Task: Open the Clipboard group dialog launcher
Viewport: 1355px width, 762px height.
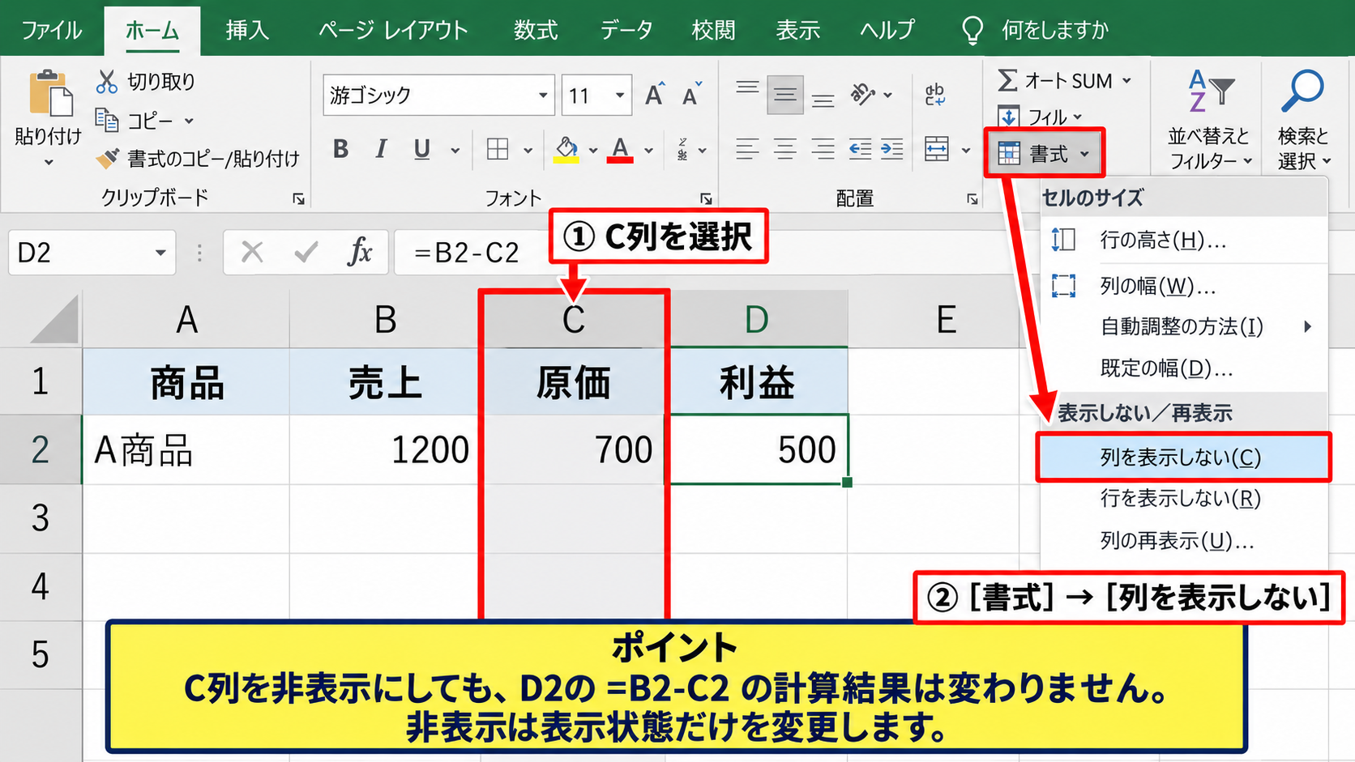Action: (x=299, y=198)
